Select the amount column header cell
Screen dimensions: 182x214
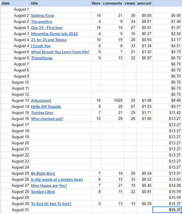[144, 3]
